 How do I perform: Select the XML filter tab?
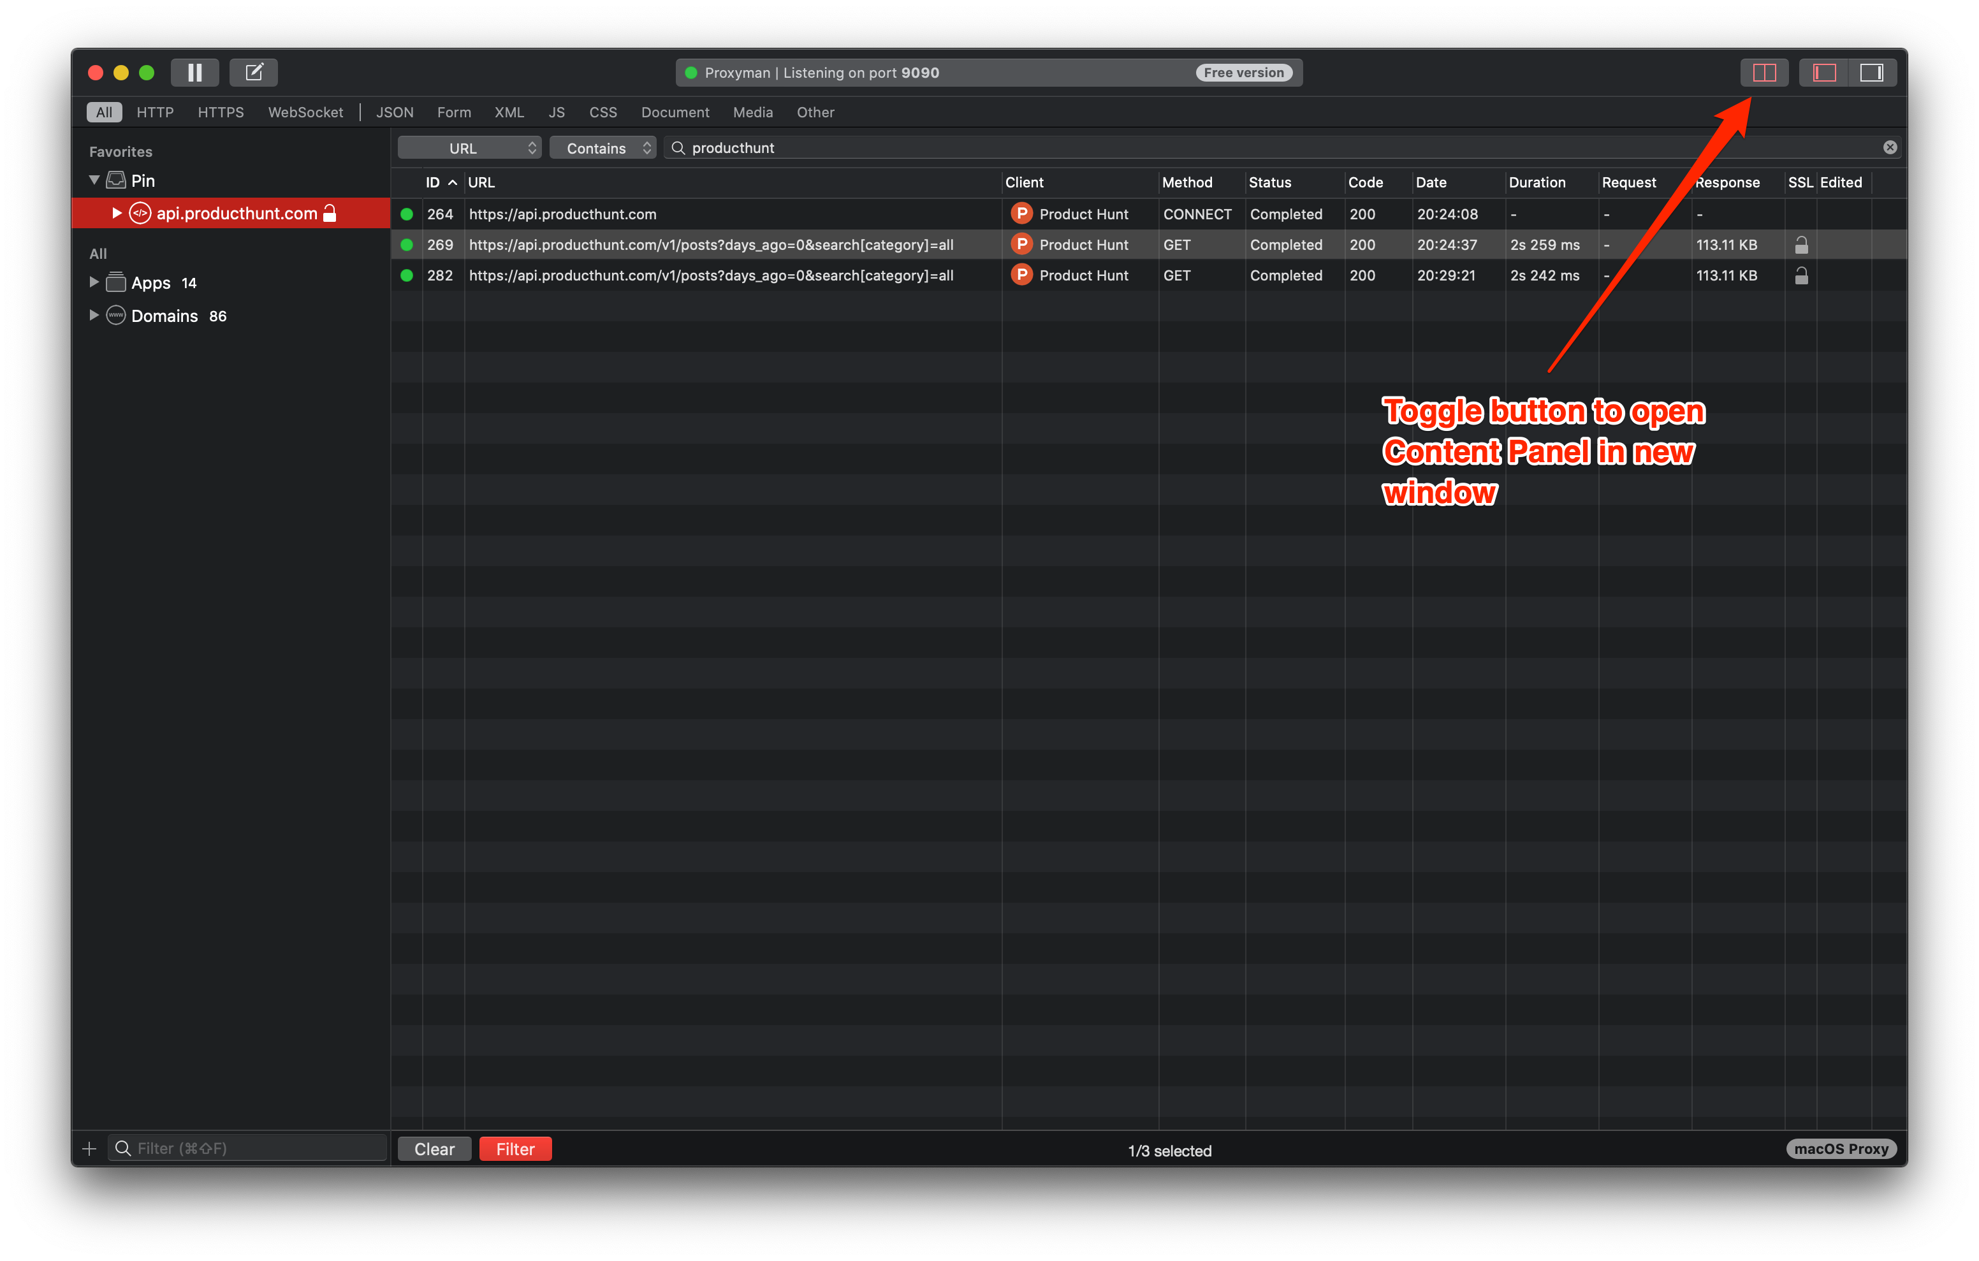click(x=509, y=112)
